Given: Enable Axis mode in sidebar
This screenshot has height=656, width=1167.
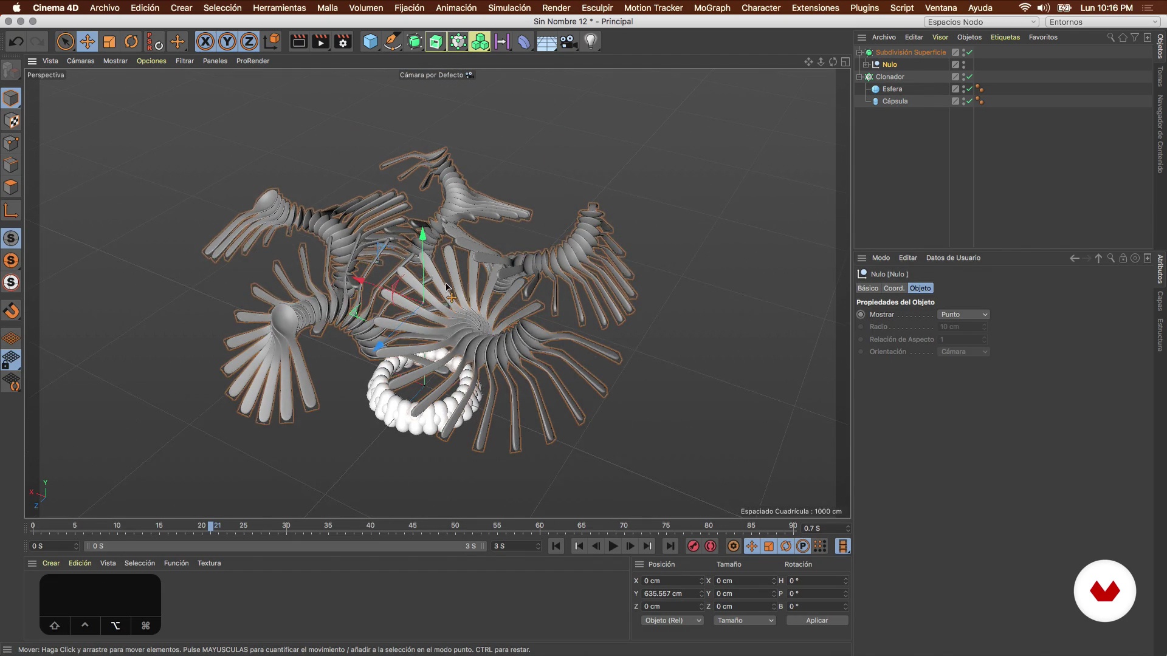Looking at the screenshot, I should point(11,211).
